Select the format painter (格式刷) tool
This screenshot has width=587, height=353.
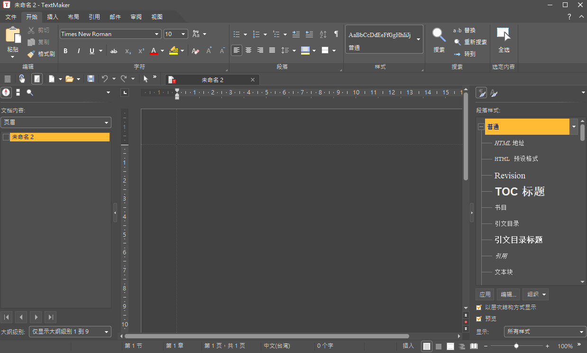[41, 54]
